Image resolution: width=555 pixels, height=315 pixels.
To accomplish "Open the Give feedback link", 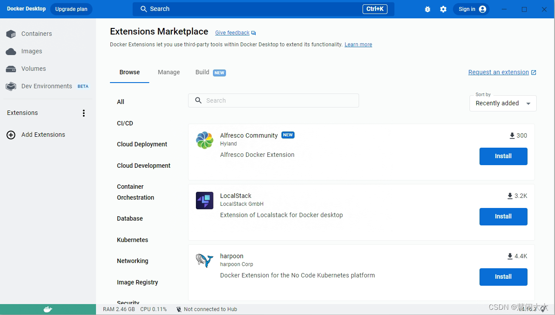I will coord(232,33).
